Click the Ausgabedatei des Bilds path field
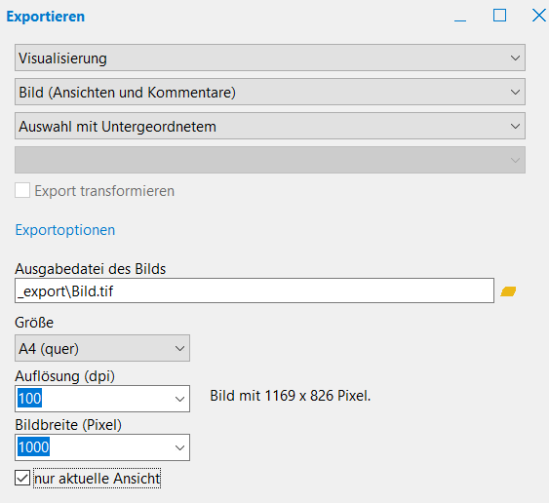 point(255,290)
